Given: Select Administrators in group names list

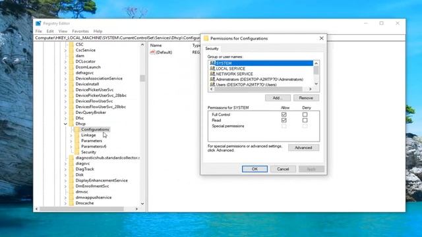Looking at the screenshot, I should 259,79.
